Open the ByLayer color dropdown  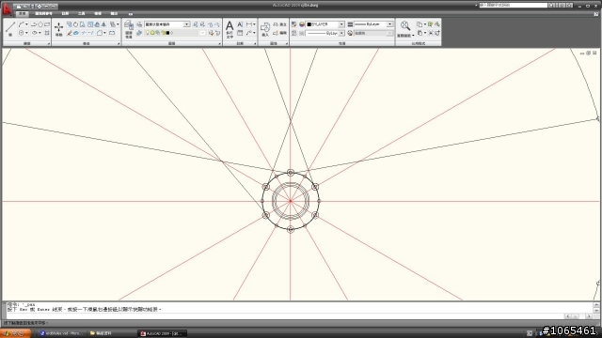point(341,24)
